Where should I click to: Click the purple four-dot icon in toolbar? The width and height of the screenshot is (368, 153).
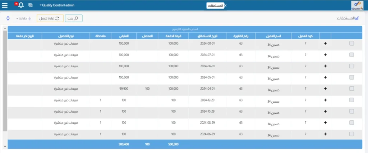click(8, 18)
